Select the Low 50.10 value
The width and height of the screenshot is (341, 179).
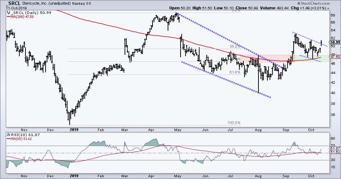[224, 8]
